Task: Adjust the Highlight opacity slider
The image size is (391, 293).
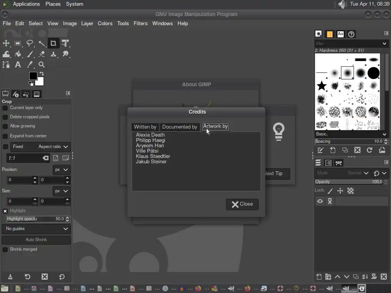Action: pyautogui.click(x=36, y=219)
